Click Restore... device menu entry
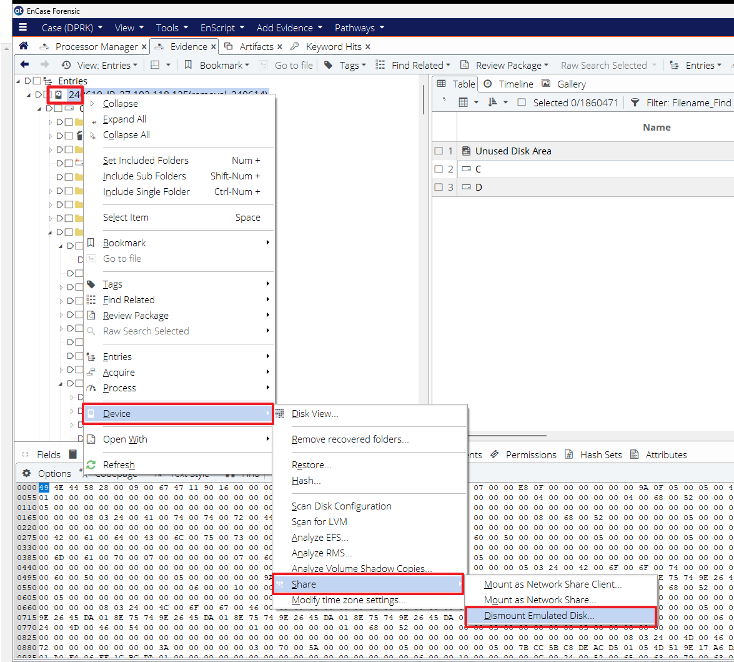 coord(311,464)
